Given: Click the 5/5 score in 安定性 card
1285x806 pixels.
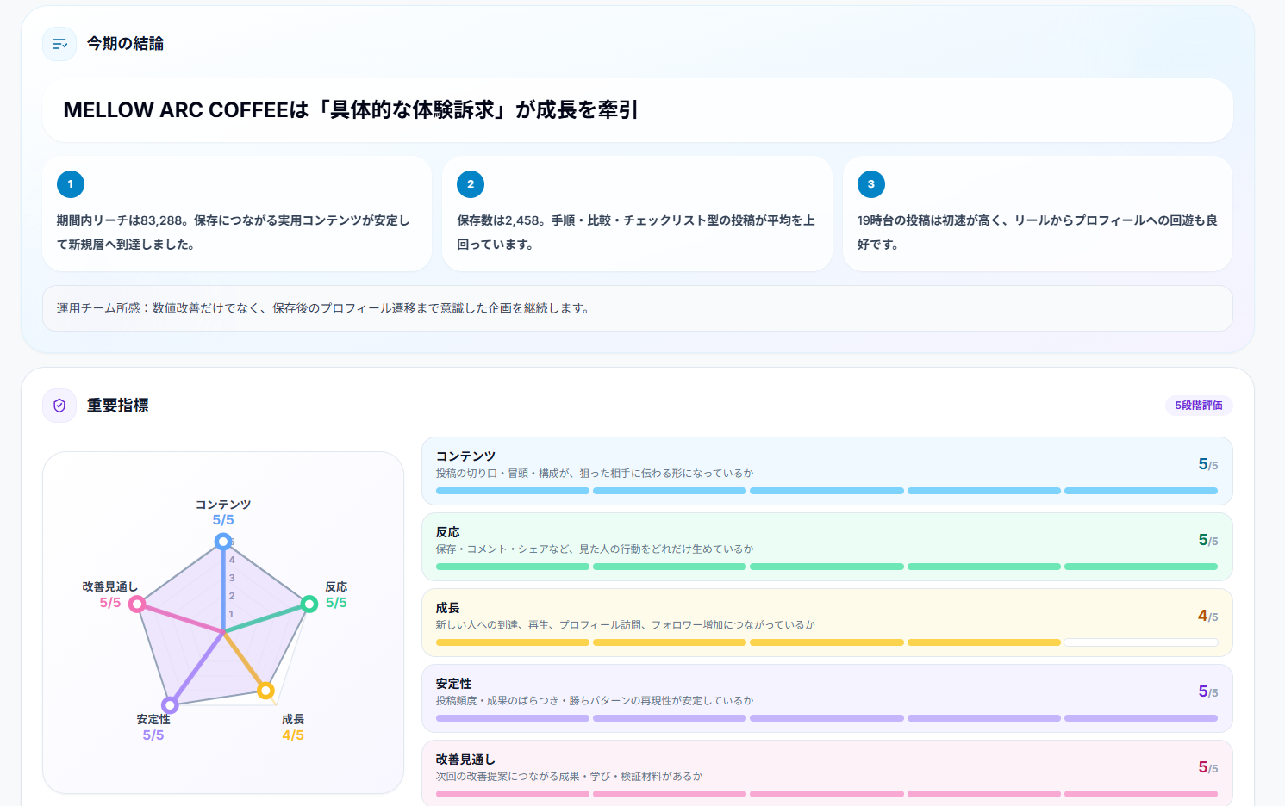Looking at the screenshot, I should pos(1207,691).
